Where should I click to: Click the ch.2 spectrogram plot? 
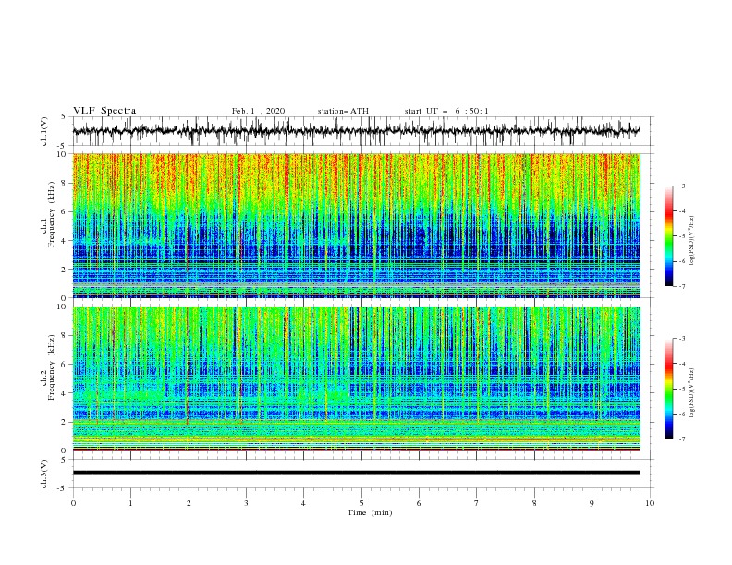357,379
